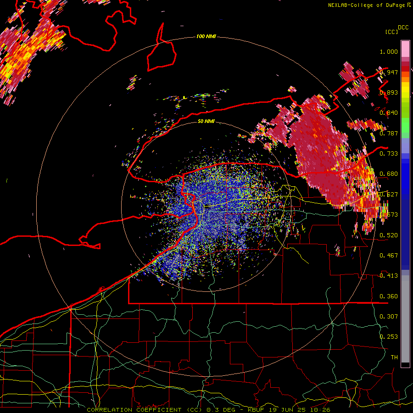Select the 0.680 scale value
This screenshot has width=413, height=413.
[x=389, y=174]
